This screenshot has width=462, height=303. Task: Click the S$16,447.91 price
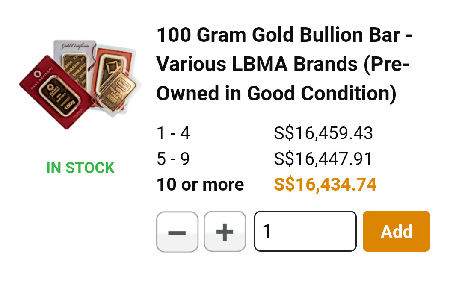323,159
